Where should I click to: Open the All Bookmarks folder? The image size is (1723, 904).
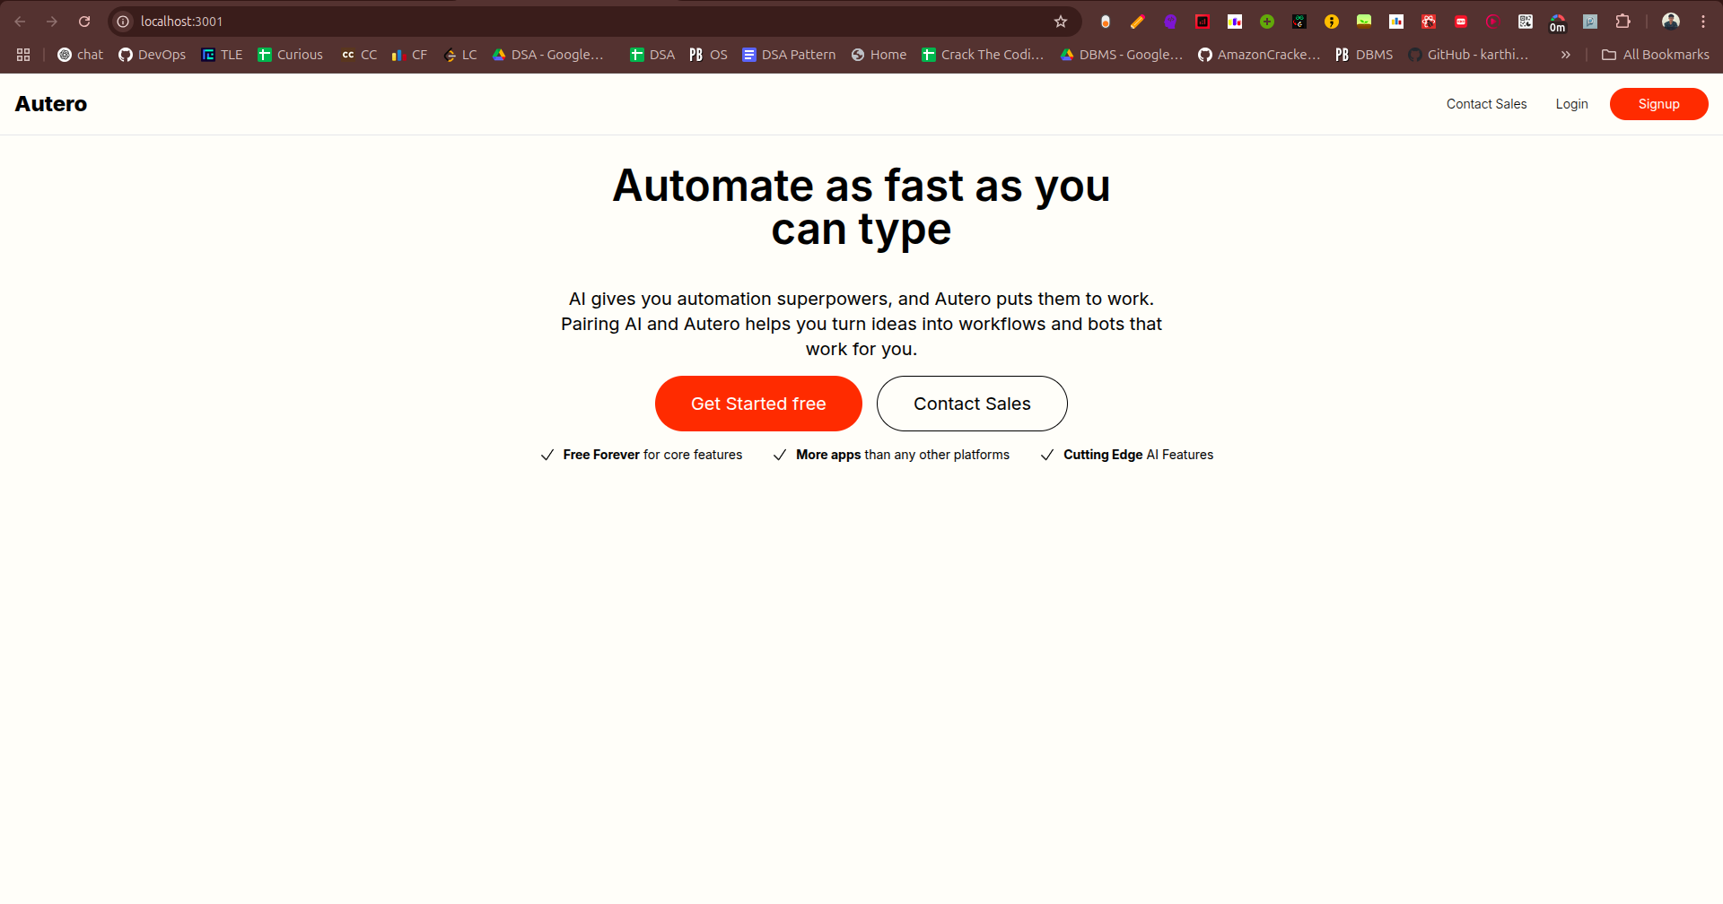1656,55
